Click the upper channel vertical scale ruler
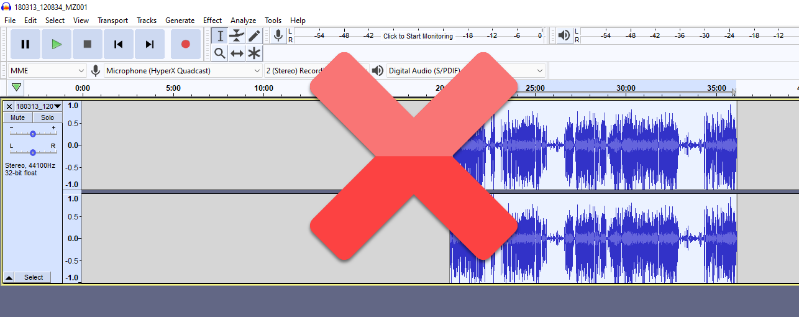799x317 pixels. click(72, 145)
